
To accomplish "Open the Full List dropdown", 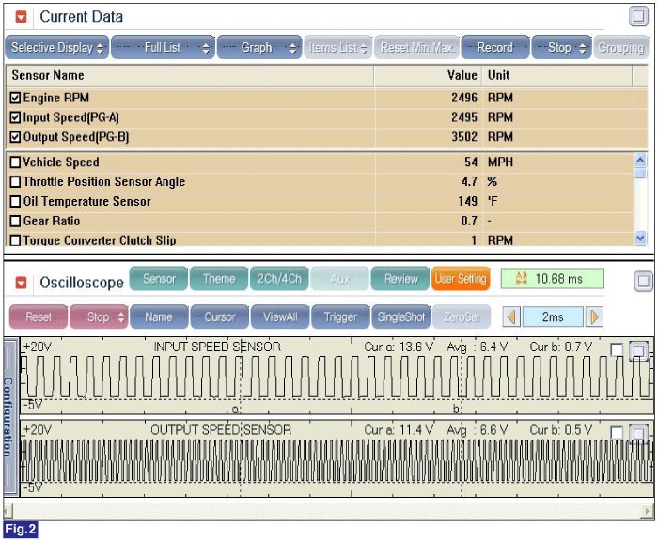I will [163, 47].
